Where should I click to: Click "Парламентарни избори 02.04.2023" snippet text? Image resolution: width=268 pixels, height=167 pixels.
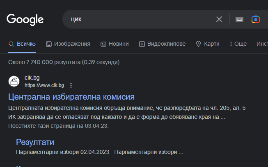point(62,152)
